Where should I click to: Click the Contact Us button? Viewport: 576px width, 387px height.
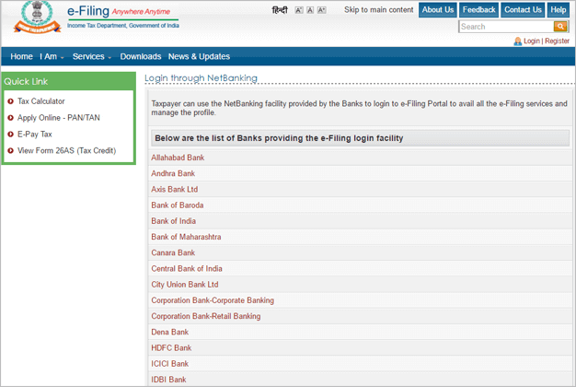(x=523, y=10)
